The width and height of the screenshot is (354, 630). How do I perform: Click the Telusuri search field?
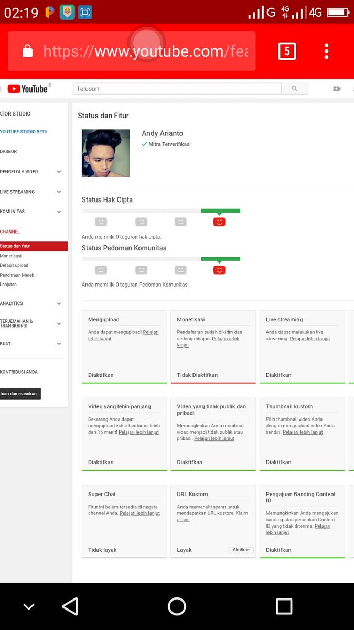point(177,89)
